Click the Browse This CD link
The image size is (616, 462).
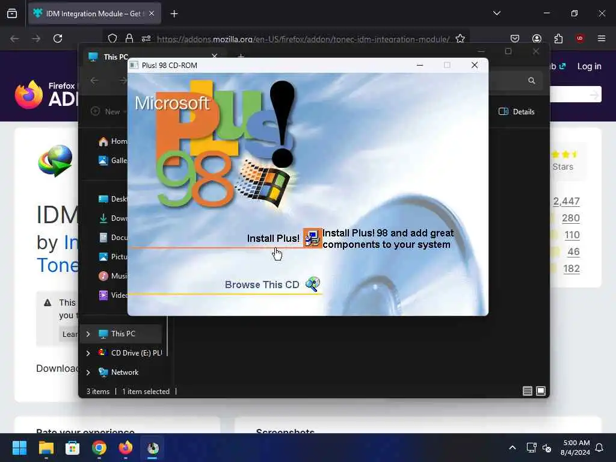262,285
